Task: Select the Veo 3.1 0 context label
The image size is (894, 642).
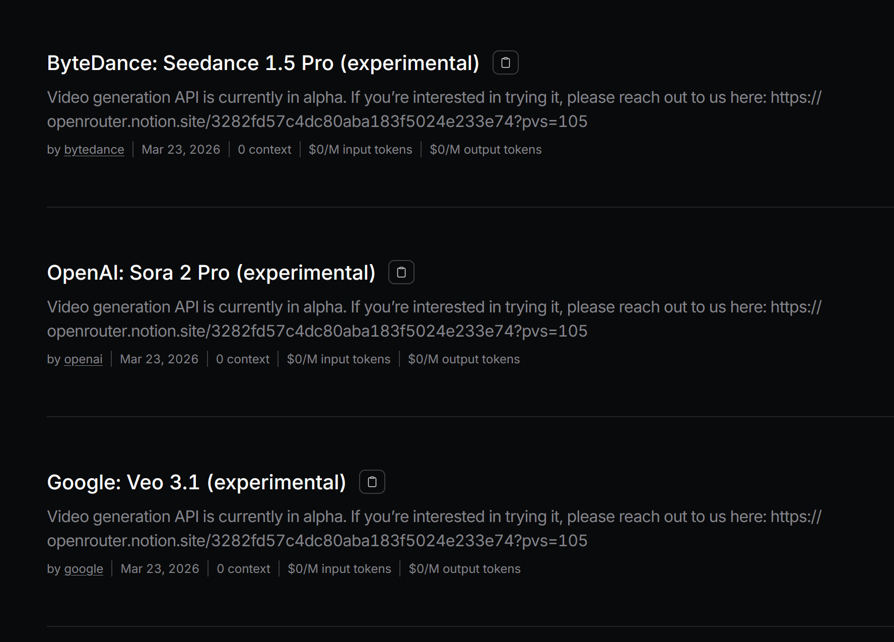Action: pyautogui.click(x=243, y=569)
